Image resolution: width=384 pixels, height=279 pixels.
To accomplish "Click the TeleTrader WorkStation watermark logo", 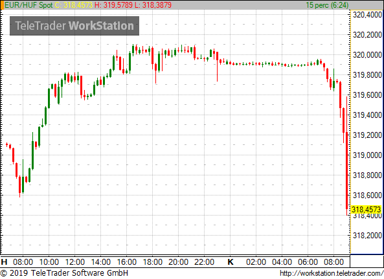I will coord(74,26).
